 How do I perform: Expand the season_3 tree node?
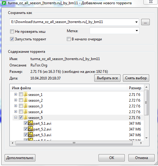coord(16,106)
